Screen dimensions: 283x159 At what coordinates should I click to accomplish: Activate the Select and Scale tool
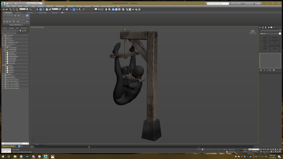(x=47, y=9)
